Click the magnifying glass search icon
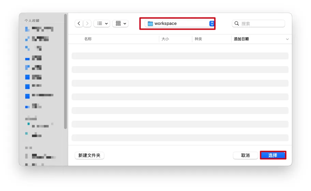 point(237,24)
